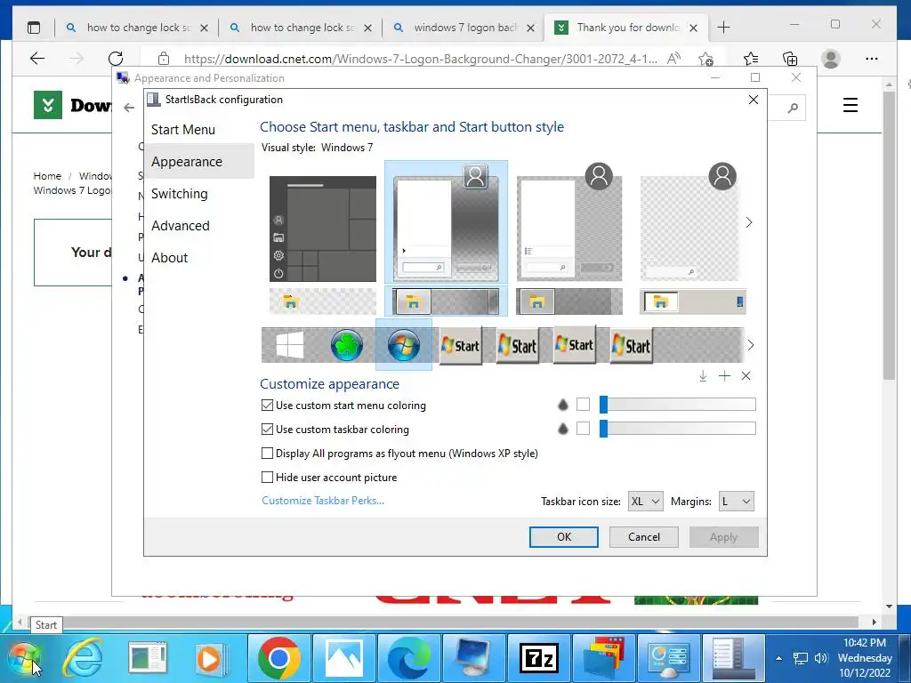Open the Edge tab actions menu icon
Image resolution: width=911 pixels, height=683 pixels.
(35, 28)
